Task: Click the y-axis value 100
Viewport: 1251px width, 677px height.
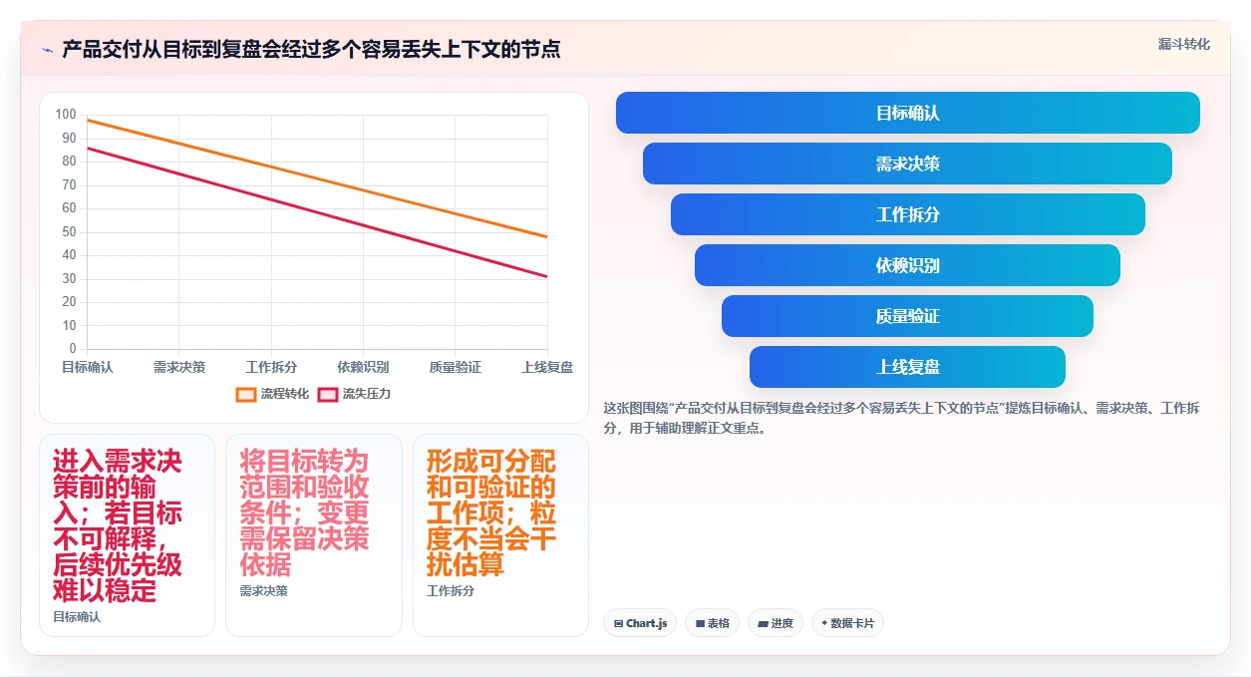Action: (x=66, y=115)
